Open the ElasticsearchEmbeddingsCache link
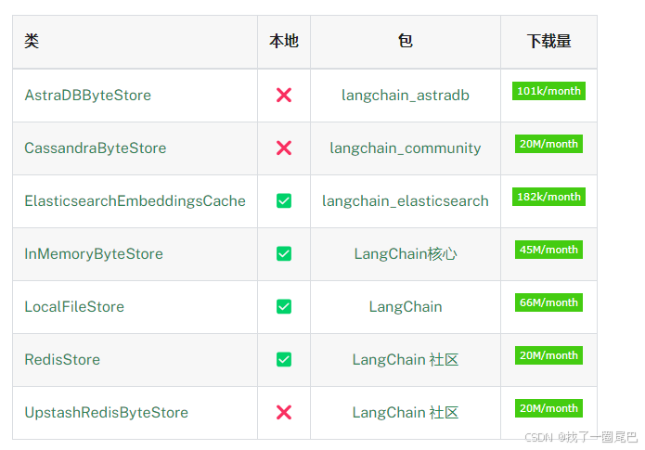 [135, 201]
